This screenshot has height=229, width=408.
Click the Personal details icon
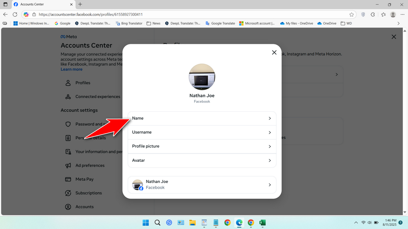[68, 138]
